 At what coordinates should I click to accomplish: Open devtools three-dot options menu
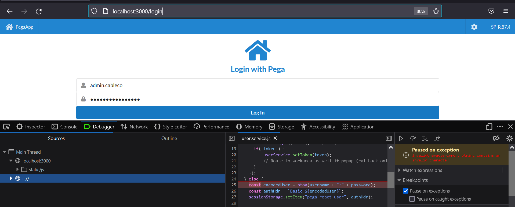coord(500,127)
